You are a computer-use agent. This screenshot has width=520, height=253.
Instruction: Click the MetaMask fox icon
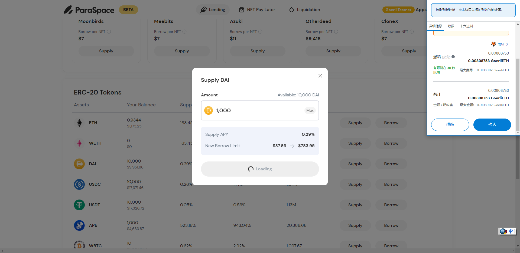[493, 44]
